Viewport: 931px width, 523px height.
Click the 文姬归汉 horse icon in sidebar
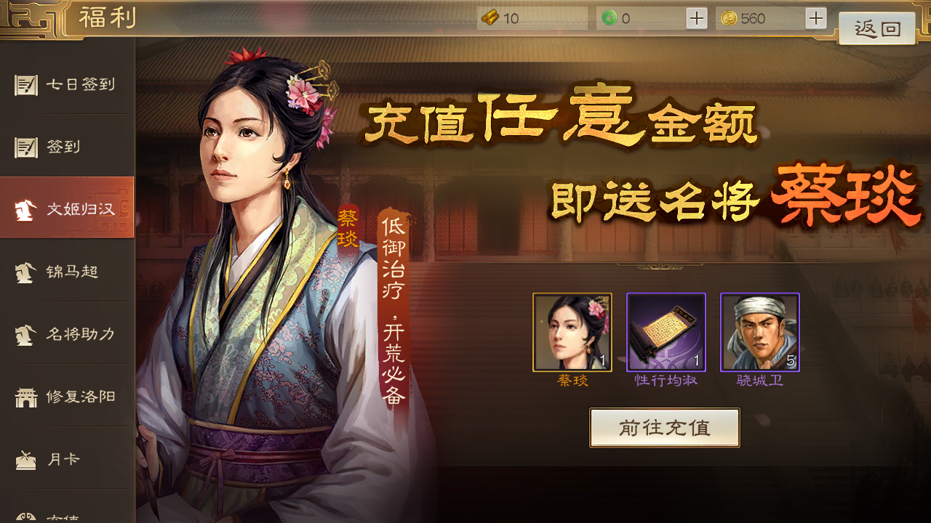click(26, 210)
